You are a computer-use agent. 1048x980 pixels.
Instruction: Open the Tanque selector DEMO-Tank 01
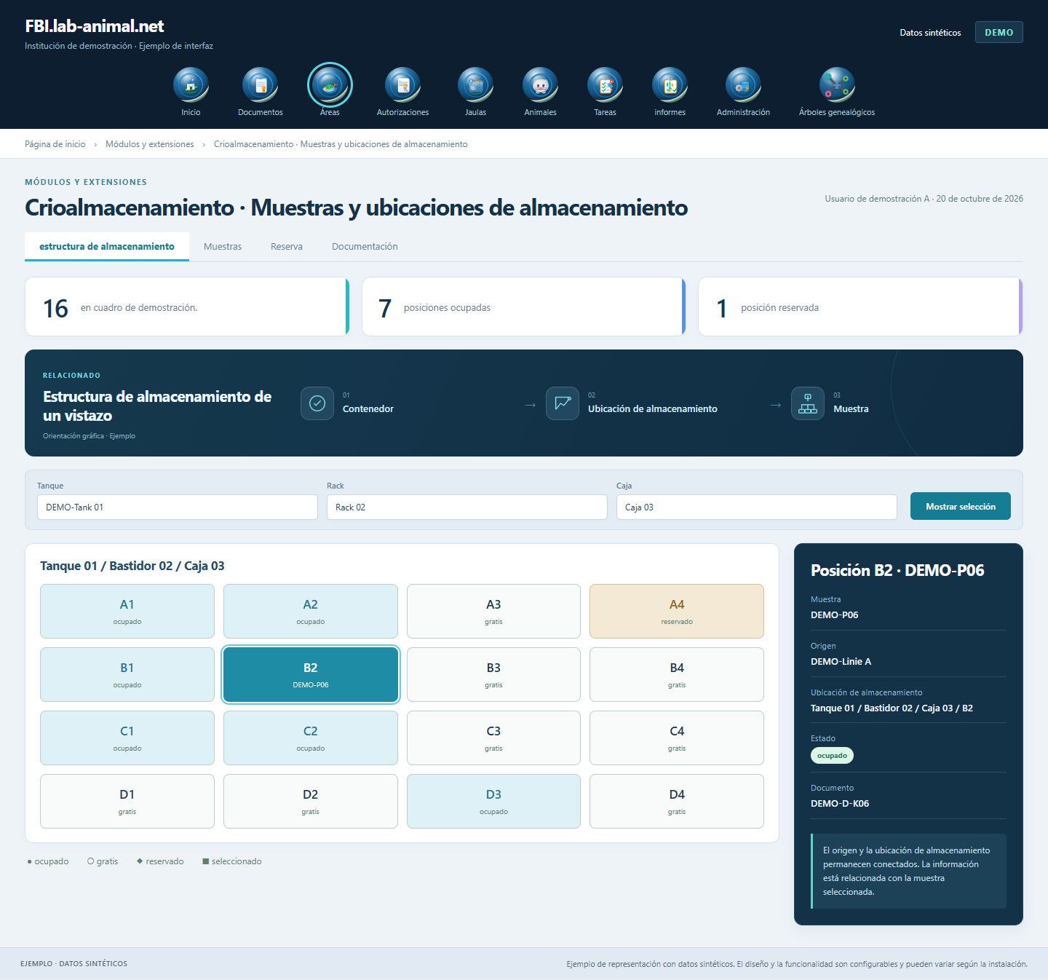click(178, 507)
